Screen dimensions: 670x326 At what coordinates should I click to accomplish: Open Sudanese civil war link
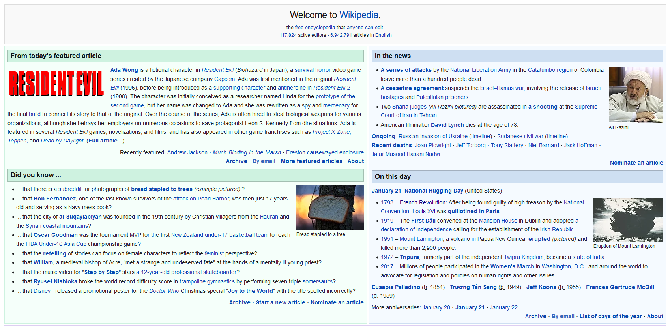tap(520, 136)
